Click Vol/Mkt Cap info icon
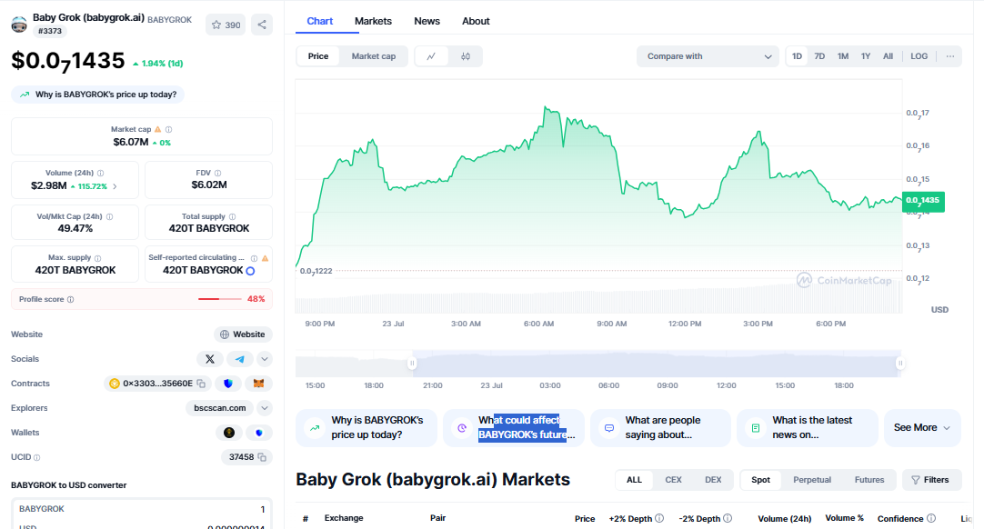This screenshot has height=529, width=984. tap(110, 216)
